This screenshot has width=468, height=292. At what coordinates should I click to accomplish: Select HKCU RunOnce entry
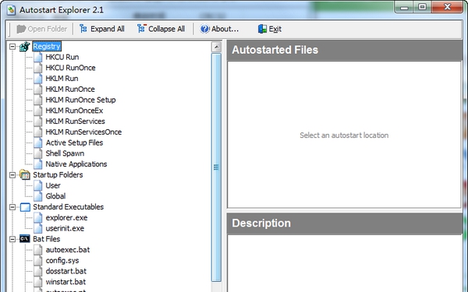[70, 68]
